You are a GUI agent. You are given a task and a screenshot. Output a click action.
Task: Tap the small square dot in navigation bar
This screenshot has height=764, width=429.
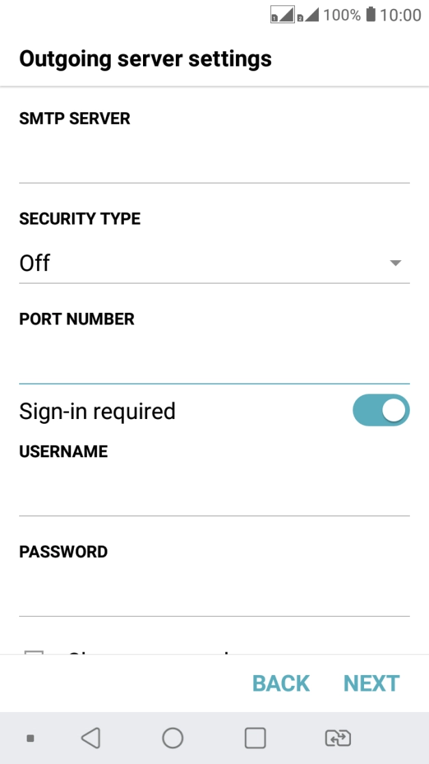(30, 738)
